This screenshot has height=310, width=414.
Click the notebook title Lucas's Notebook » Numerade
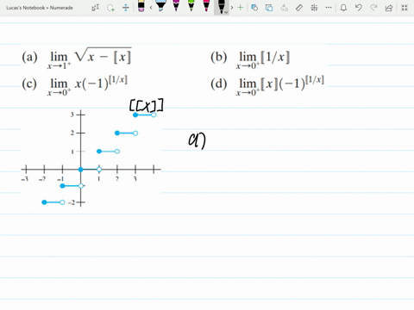pos(40,8)
